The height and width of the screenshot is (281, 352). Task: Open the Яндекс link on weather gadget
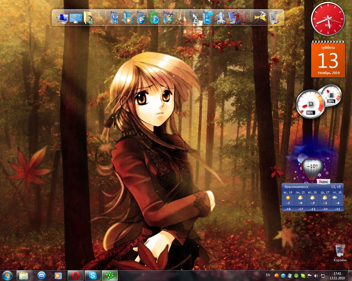coord(323,181)
